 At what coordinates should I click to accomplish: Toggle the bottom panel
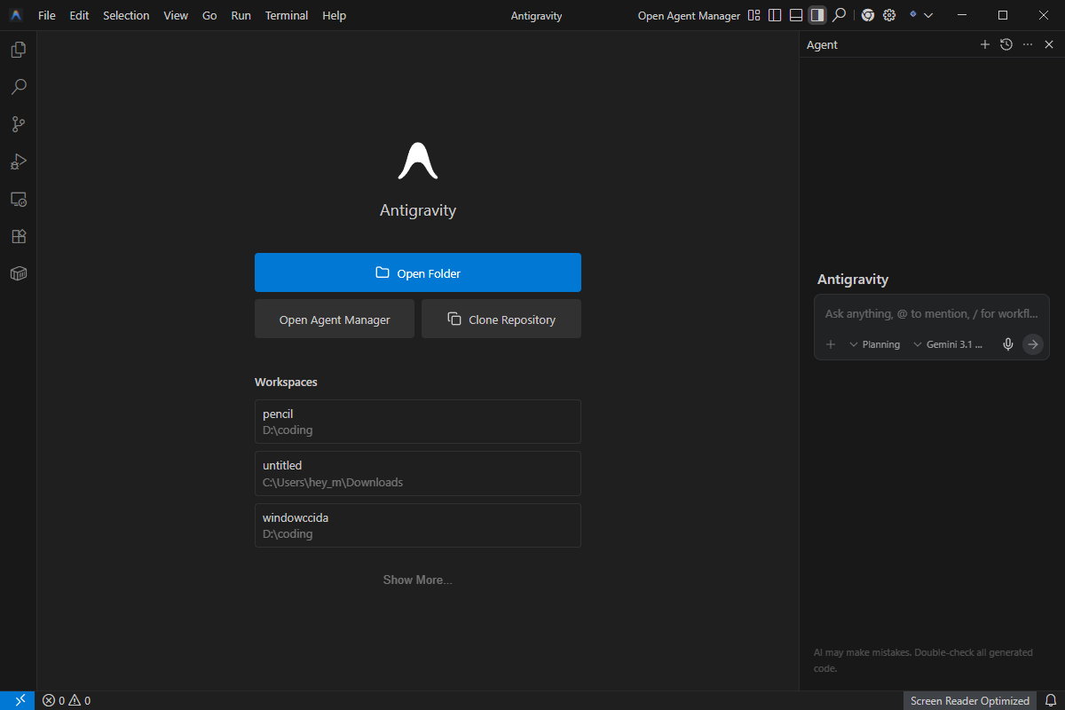point(796,15)
